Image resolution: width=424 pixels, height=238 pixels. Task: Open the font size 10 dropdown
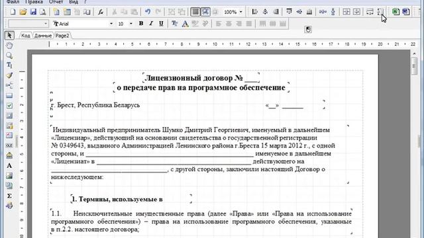tap(131, 24)
